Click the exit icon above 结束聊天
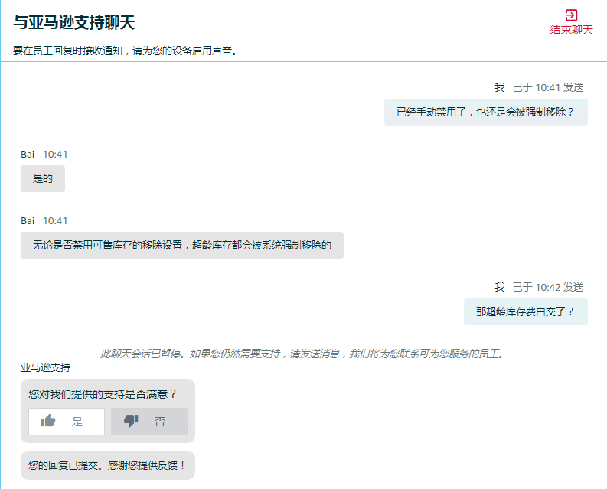Screen dimensions: 607x489 click(x=571, y=15)
